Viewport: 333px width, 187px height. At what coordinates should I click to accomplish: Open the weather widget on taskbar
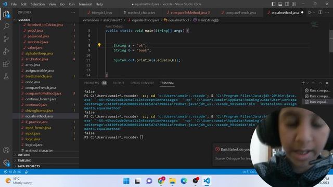pyautogui.click(x=19, y=181)
